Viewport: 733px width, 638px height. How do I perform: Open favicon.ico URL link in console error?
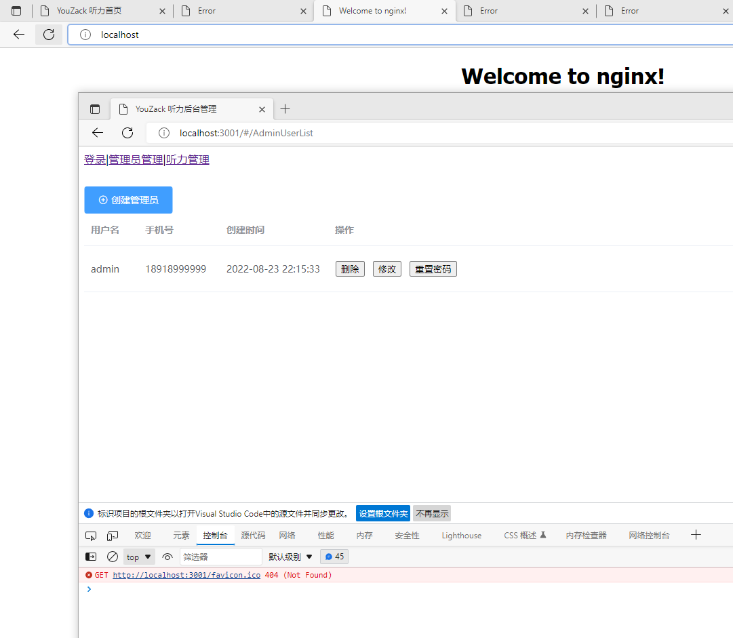pos(186,575)
